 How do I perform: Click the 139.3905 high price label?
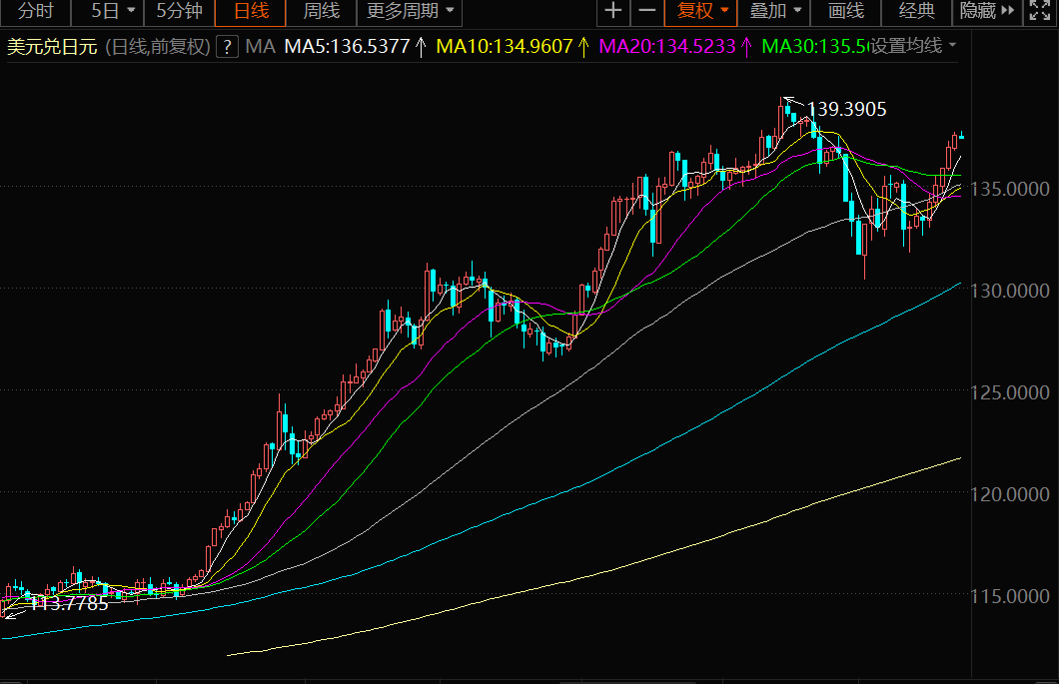click(x=846, y=110)
